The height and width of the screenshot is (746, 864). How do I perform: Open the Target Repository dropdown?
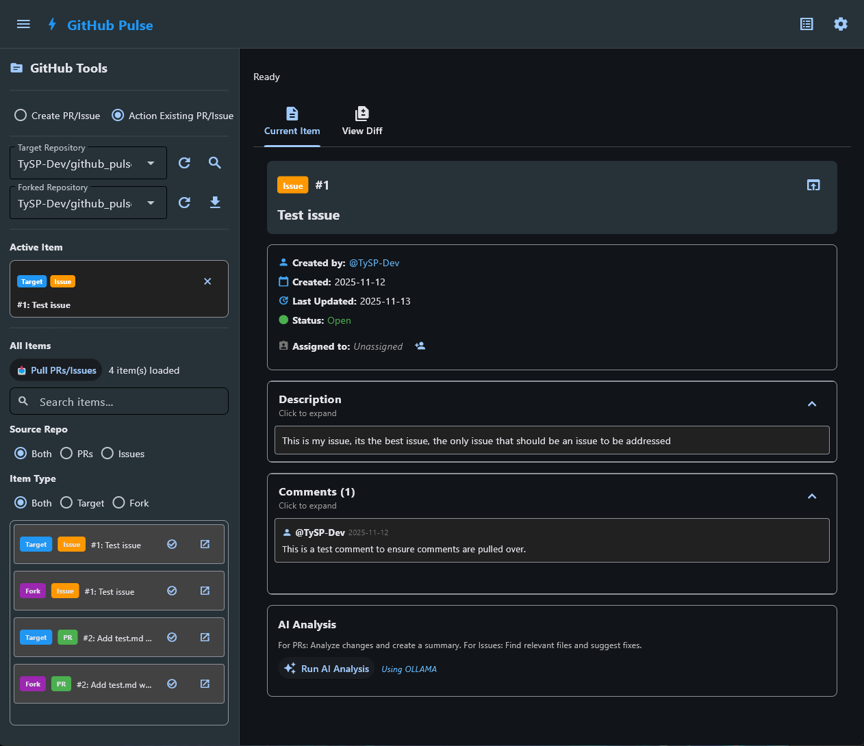point(88,164)
